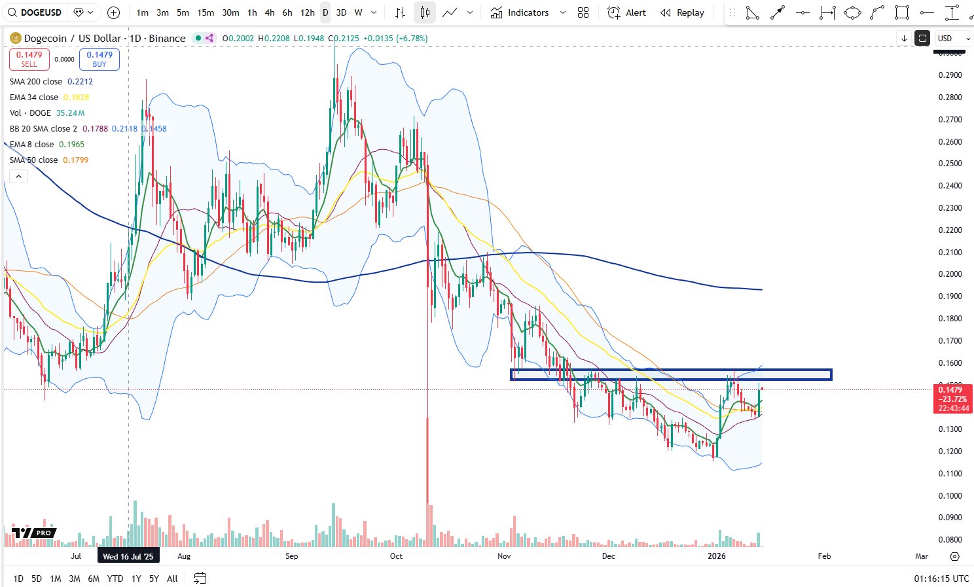Viewport: 974px width, 587px height.
Task: Click the red 0.1479 current price label
Action: (x=953, y=399)
